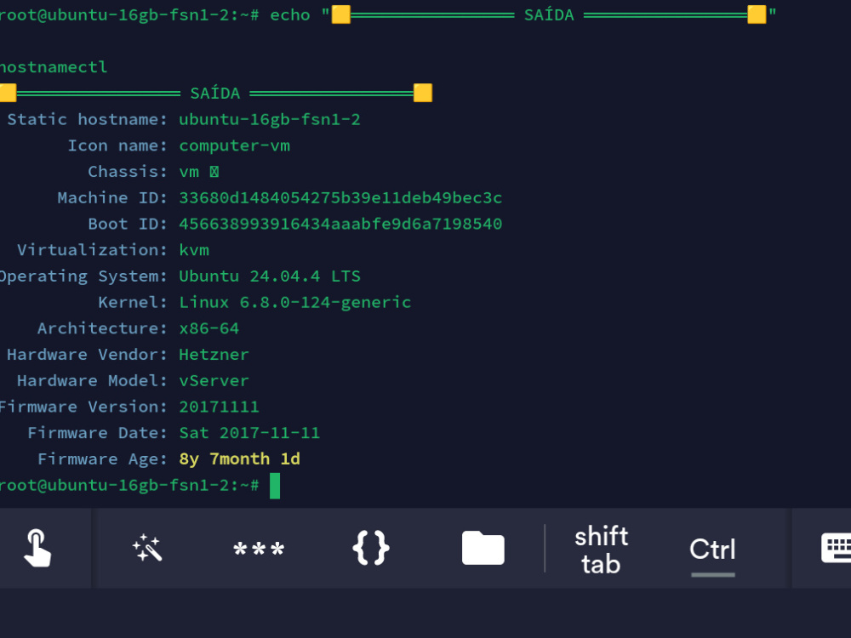Click the Firmware Version value 20171111

(219, 407)
